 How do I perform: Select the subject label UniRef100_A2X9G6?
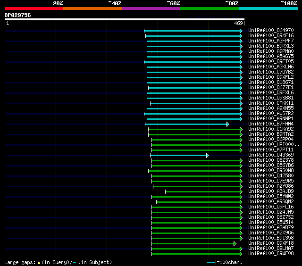pos(271,233)
